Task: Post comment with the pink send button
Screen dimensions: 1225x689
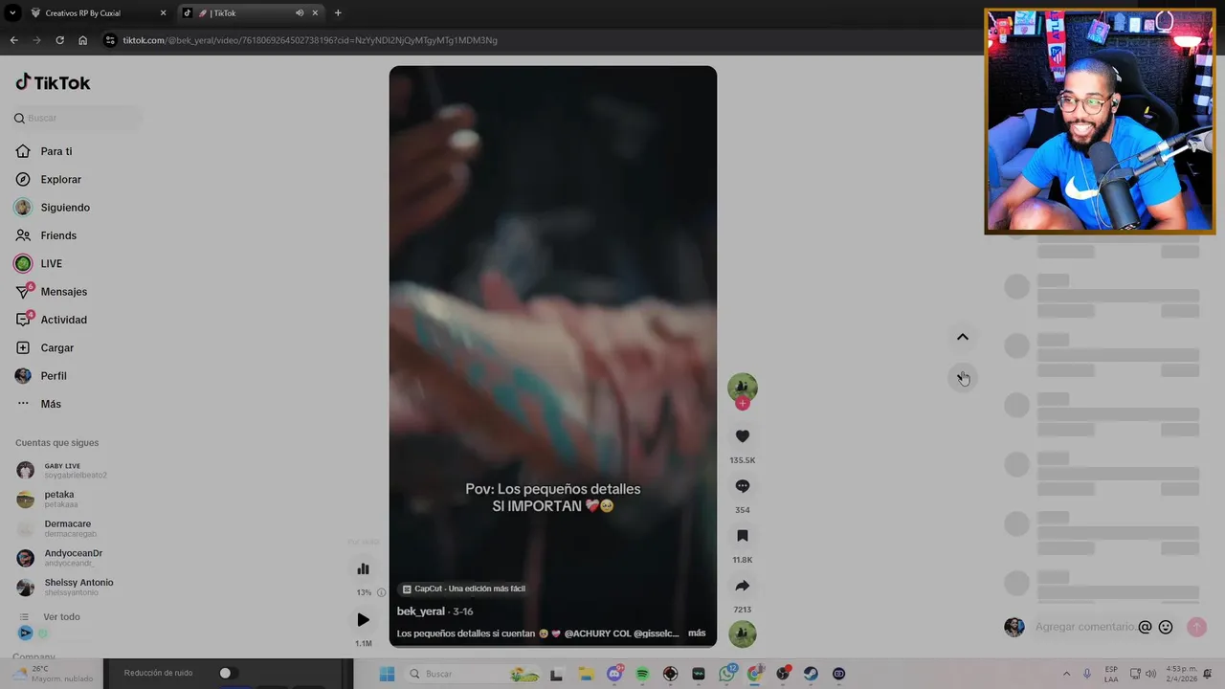Action: point(1196,627)
